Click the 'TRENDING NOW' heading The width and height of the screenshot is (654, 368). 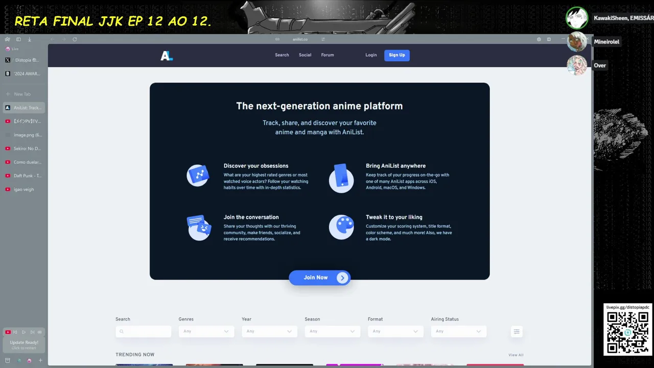(x=135, y=355)
